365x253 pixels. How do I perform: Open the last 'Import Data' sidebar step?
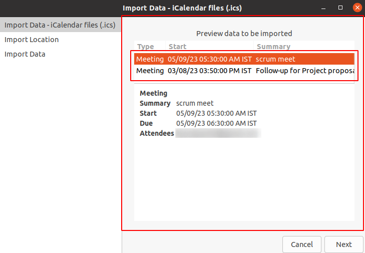pos(25,54)
